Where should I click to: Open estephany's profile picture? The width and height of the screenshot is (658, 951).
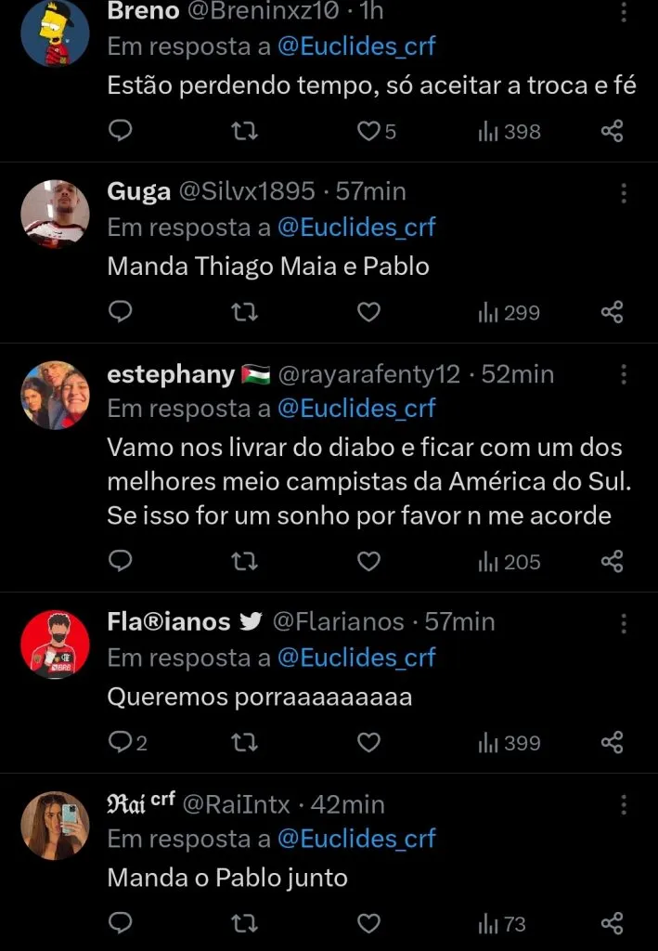click(x=54, y=394)
